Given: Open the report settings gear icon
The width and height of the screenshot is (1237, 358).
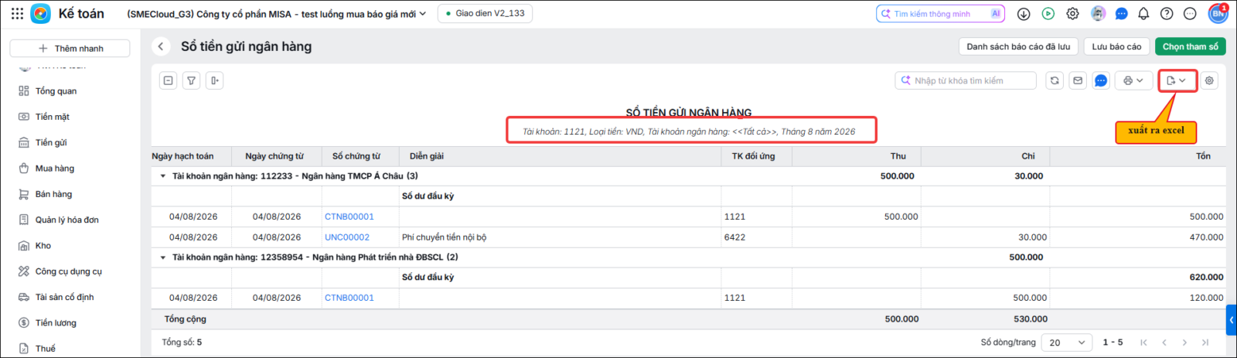Looking at the screenshot, I should pyautogui.click(x=1209, y=80).
